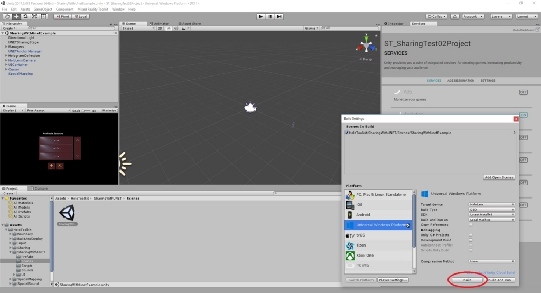The width and height of the screenshot is (541, 293).
Task: Expand Managers in Hierarchy
Action: (6, 46)
